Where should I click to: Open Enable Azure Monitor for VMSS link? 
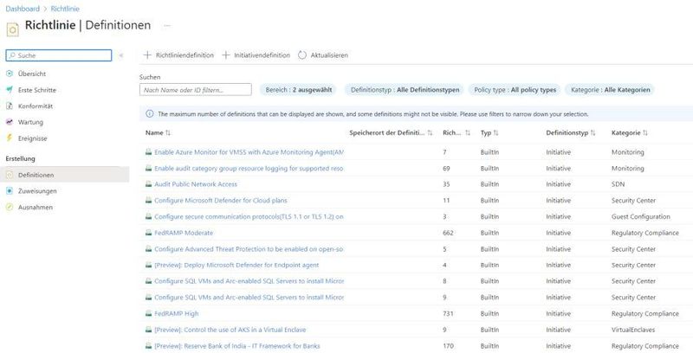tap(249, 151)
